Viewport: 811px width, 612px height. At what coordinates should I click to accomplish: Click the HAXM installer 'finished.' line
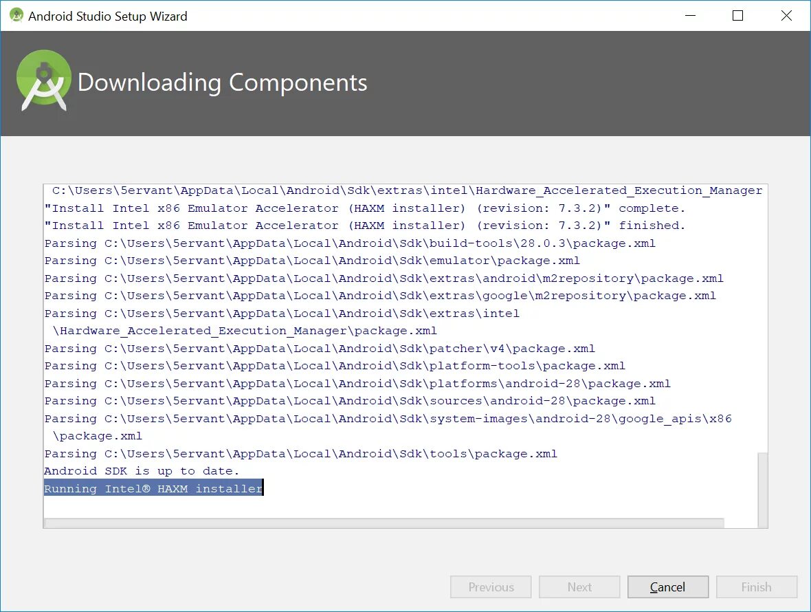[365, 226]
